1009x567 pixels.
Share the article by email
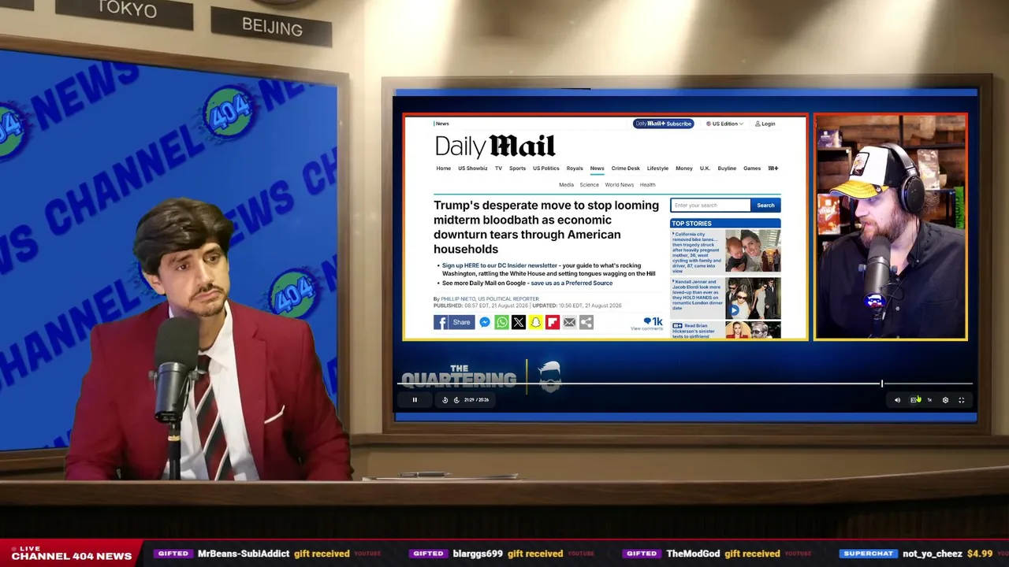coord(569,322)
